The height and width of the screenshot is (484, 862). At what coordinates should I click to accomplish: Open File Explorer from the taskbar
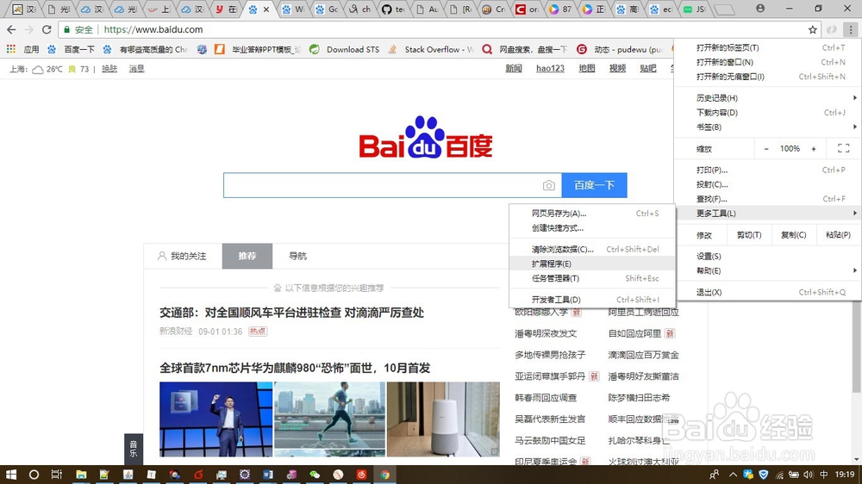[81, 475]
